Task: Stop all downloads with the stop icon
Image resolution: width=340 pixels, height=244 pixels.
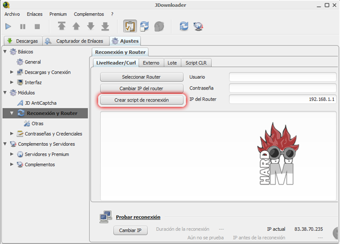Action: pos(37,27)
